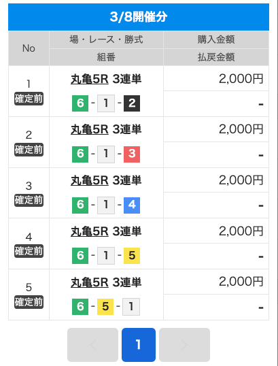Screen dimensions: 278x366
Task: Click the green 6 badge in row 3
Action: (x=80, y=205)
